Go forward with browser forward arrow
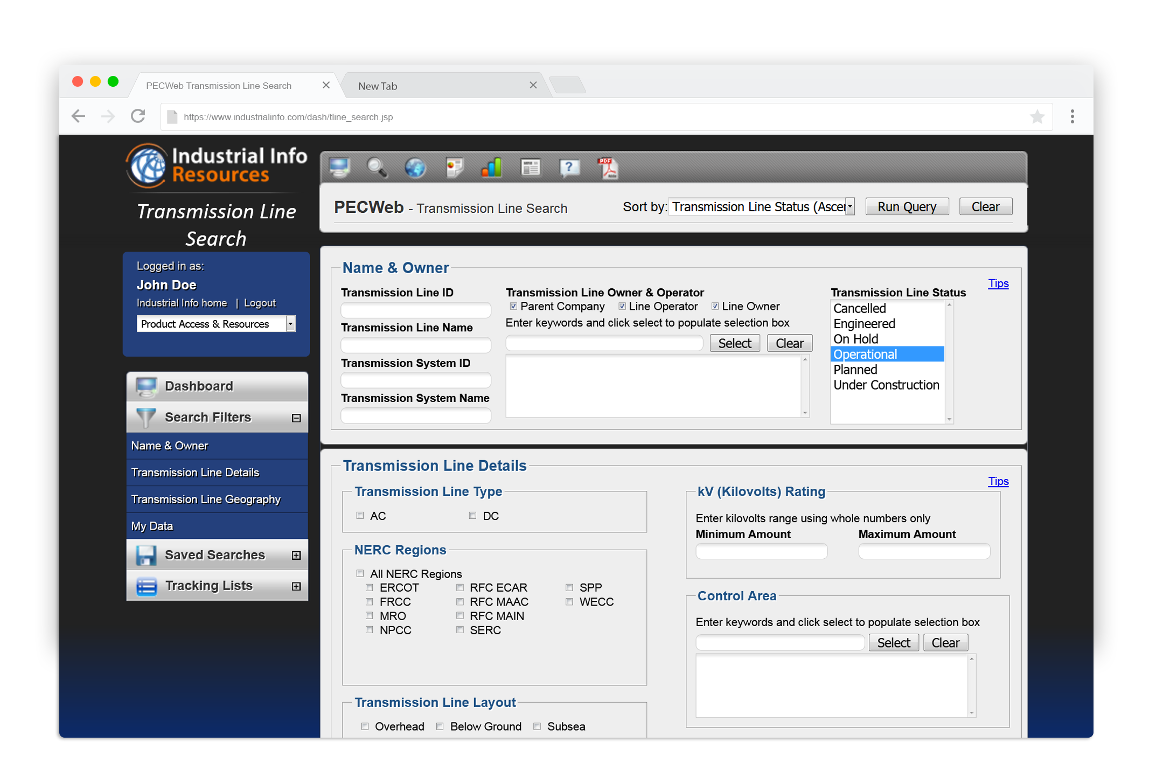 (108, 116)
